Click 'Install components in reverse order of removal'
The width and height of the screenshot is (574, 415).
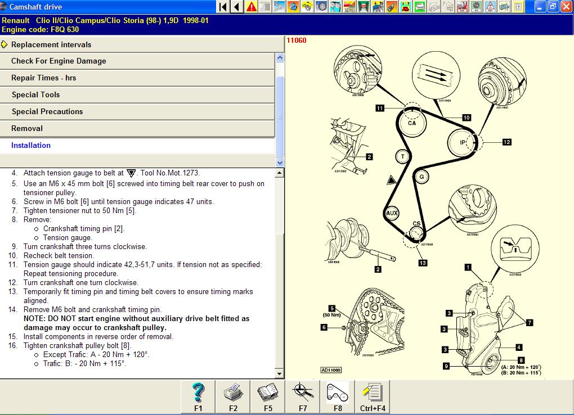tap(98, 336)
